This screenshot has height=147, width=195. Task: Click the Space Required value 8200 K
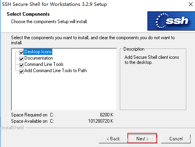tap(107, 115)
